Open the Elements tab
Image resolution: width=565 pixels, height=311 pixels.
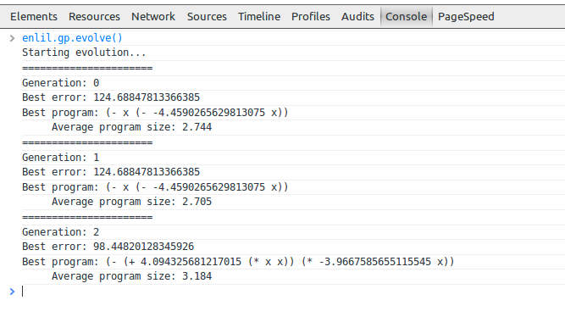coord(34,17)
